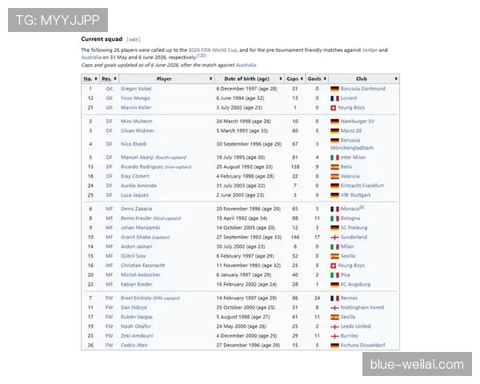The height and width of the screenshot is (384, 480).
Task: Open Johan Manzambi's player page
Action: click(140, 227)
